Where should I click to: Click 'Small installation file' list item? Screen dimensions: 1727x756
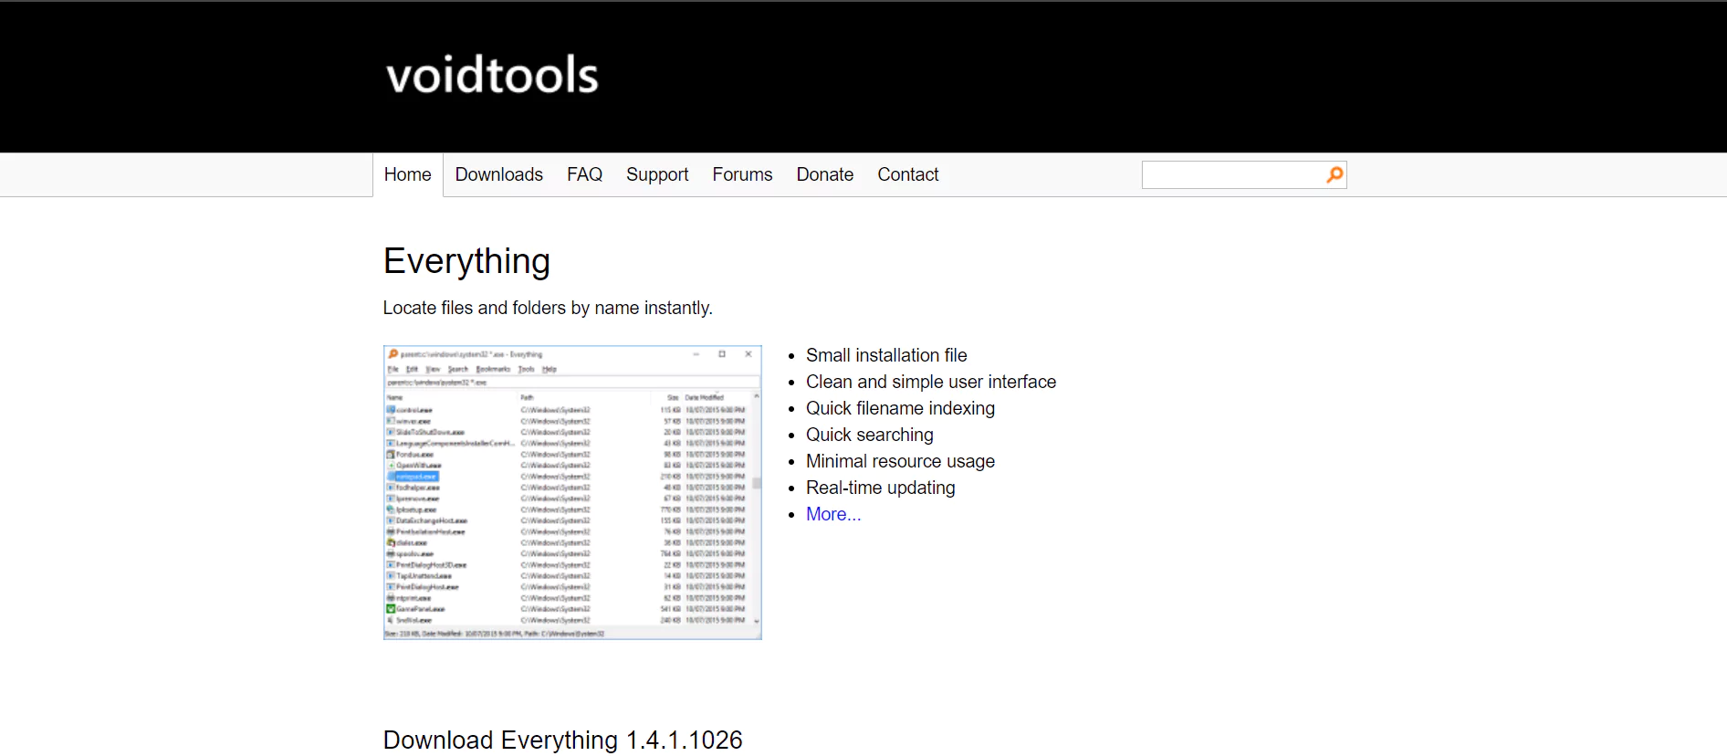pyautogui.click(x=886, y=355)
